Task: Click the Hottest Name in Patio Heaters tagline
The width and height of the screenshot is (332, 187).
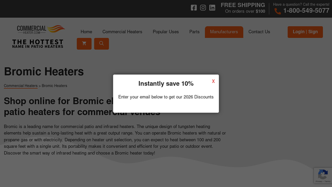Action: 38,44
